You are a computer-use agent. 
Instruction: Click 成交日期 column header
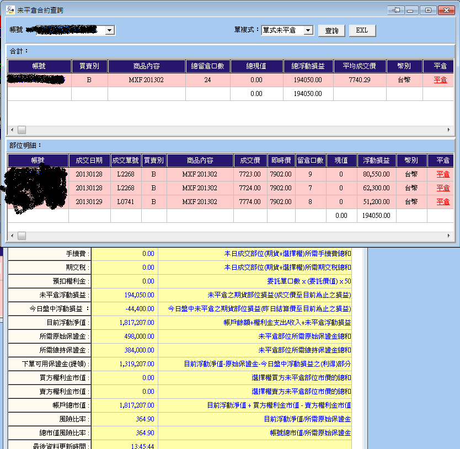(x=89, y=161)
